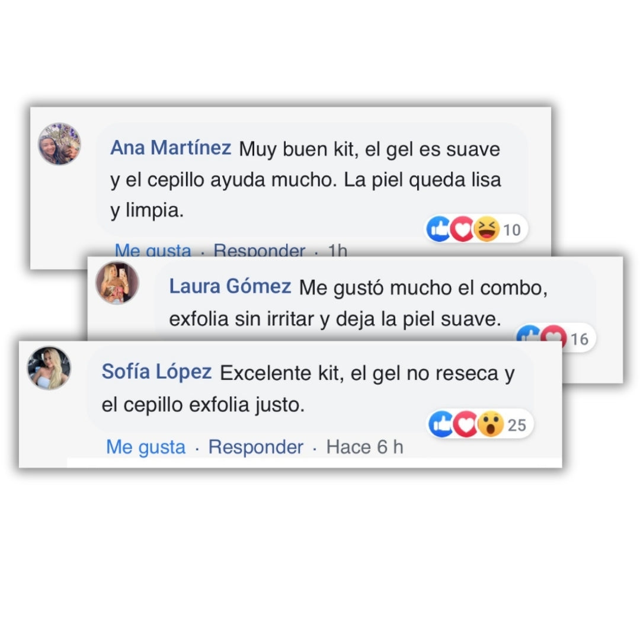
Task: Like Sofía López's comment with Me gusta
Action: pos(146,447)
